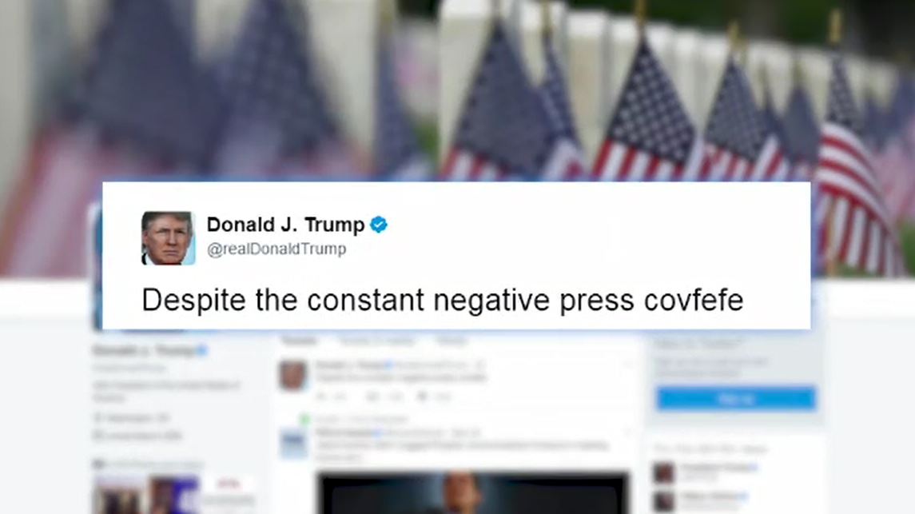Click the blue verified badge beside Donald J. Trump
This screenshot has width=915, height=514.
379,225
